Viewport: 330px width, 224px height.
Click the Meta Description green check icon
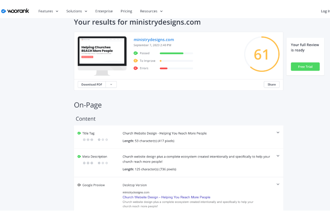click(x=79, y=157)
